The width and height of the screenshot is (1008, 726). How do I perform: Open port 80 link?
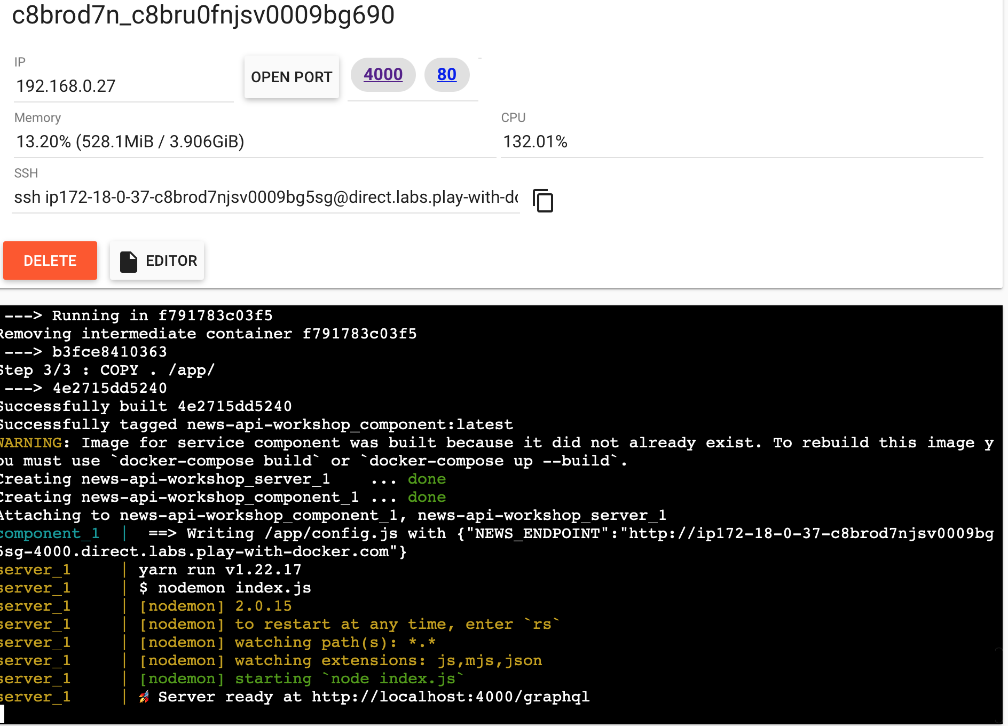pyautogui.click(x=447, y=74)
